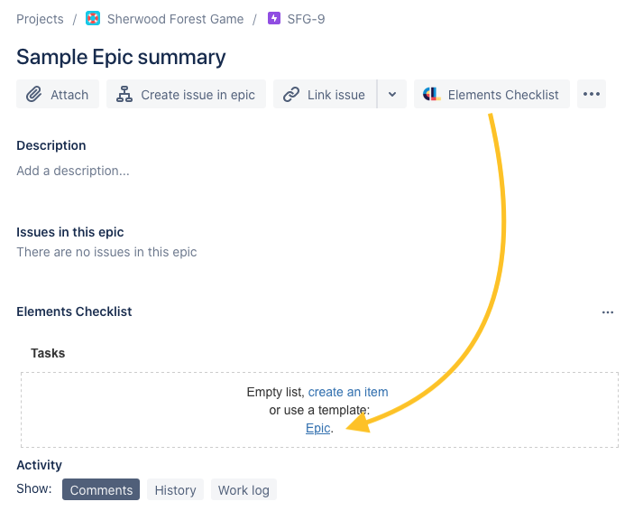Click the Sherwood Forest Game project avatar icon

click(x=93, y=19)
